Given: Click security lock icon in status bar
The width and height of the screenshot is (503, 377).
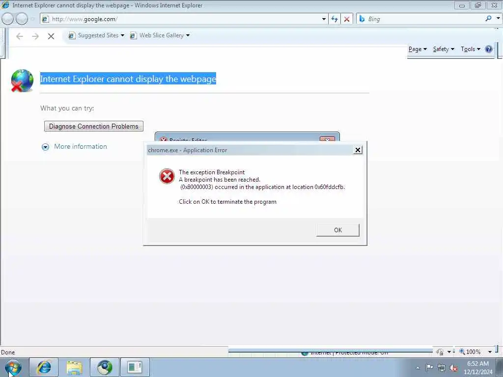Looking at the screenshot, I should (x=440, y=351).
